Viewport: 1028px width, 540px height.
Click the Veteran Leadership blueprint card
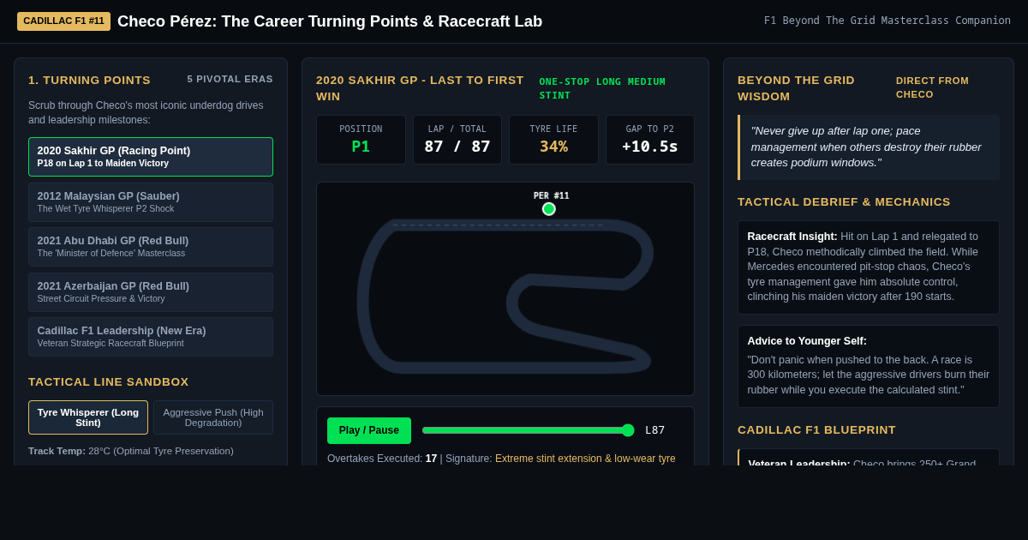coord(869,458)
